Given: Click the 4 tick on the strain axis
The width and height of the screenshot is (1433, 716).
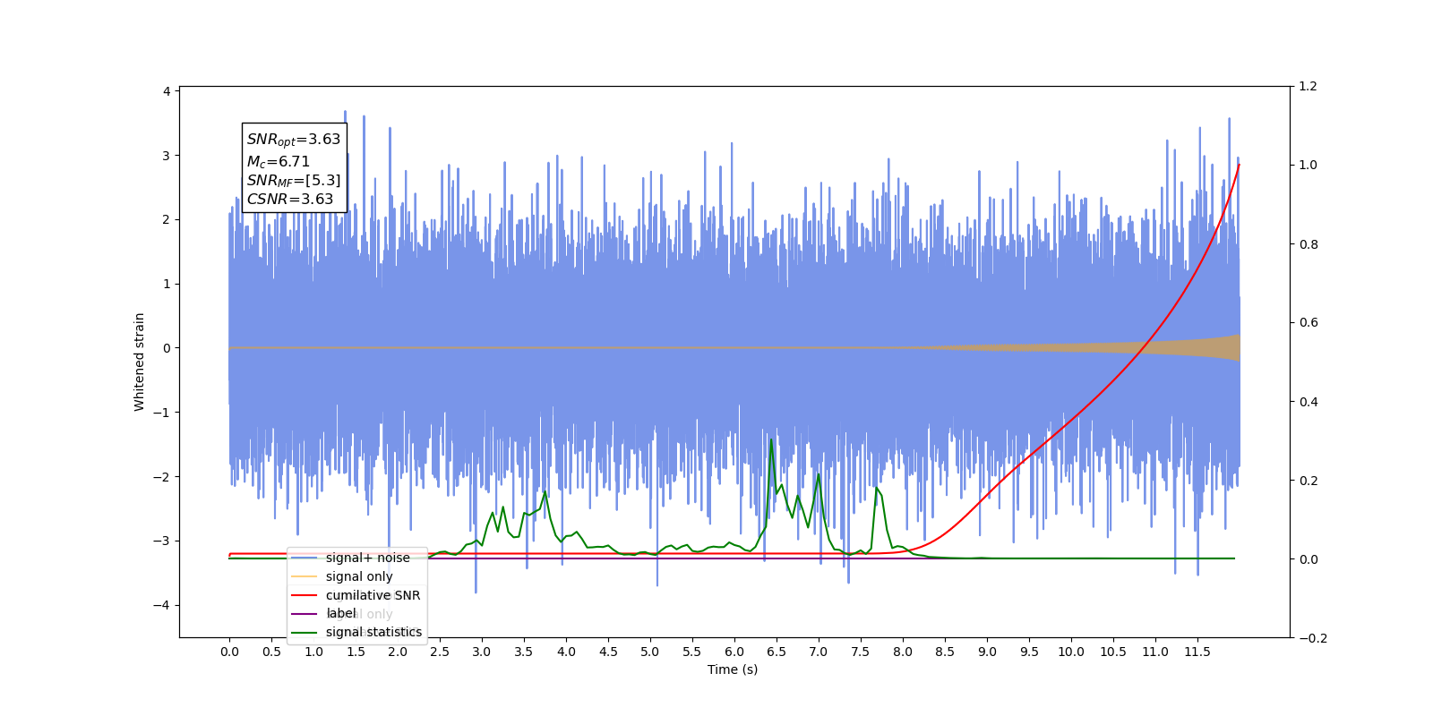Looking at the screenshot, I should point(167,91).
